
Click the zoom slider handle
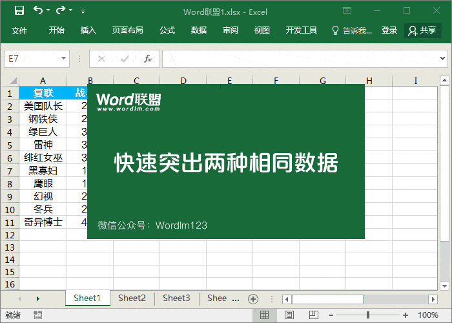pos(368,315)
